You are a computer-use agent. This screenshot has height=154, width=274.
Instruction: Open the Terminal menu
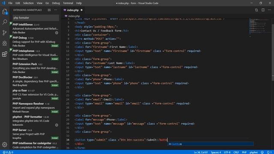pyautogui.click(x=68, y=3)
